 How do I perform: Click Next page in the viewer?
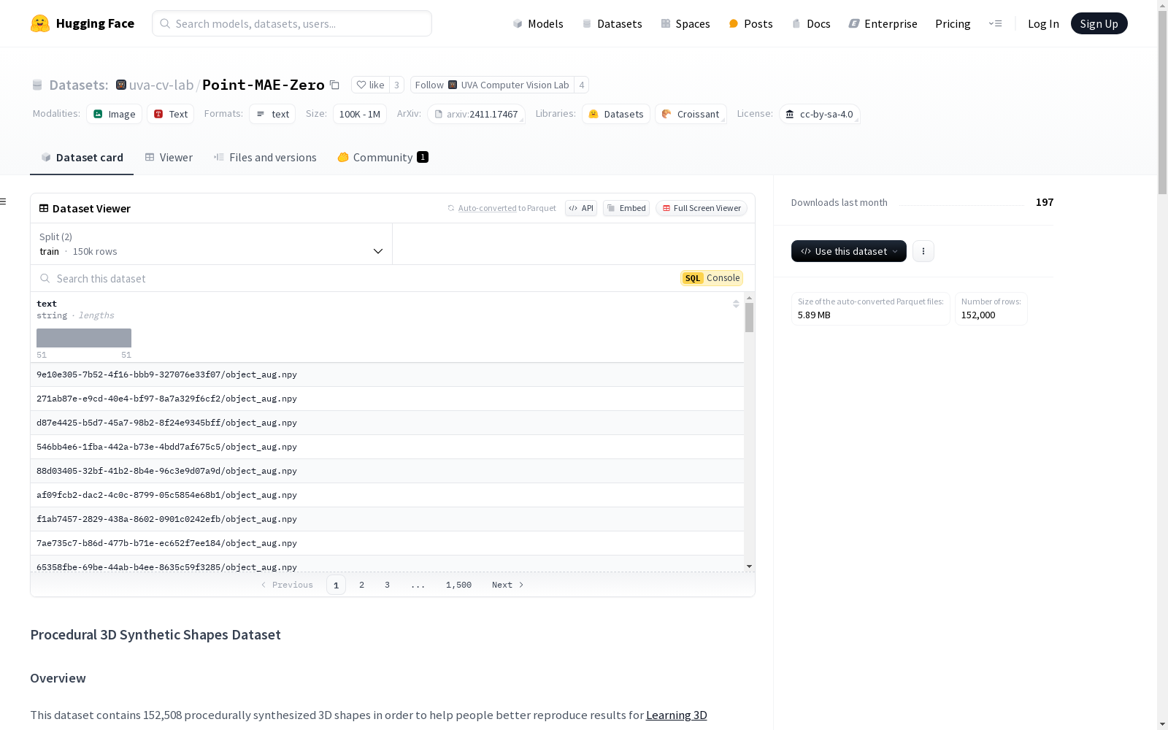507,585
